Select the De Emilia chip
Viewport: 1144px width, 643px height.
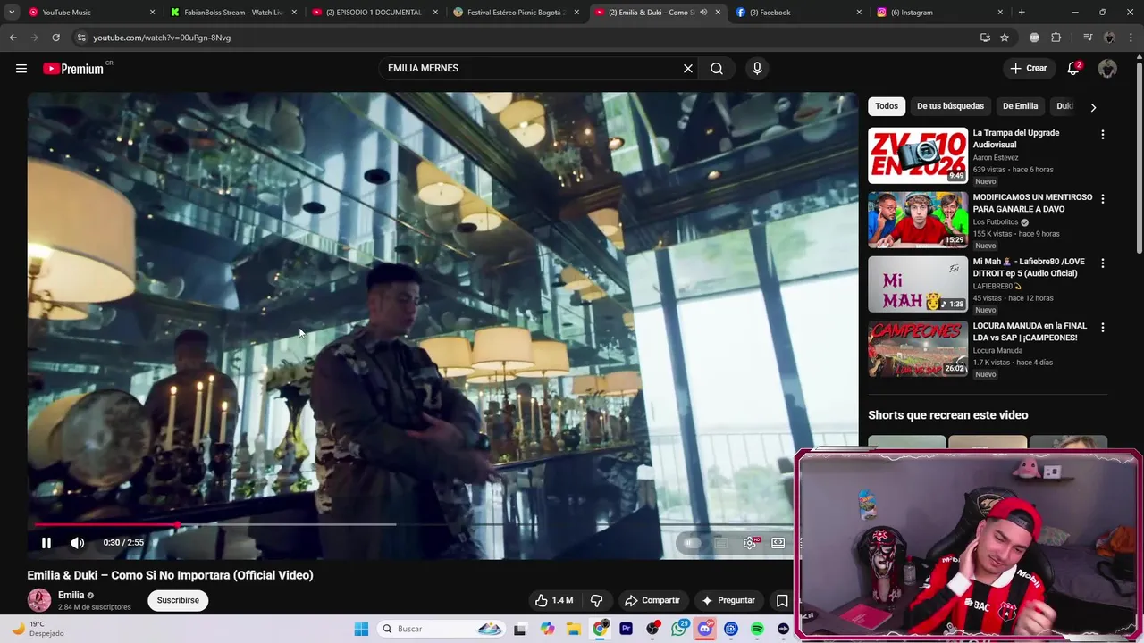tap(1020, 106)
